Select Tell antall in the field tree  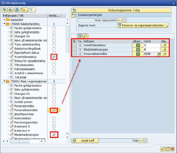20,77
